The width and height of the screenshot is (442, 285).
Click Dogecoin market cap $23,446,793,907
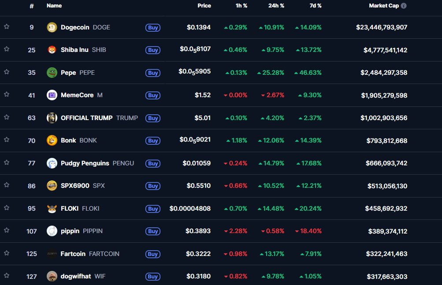pos(382,27)
